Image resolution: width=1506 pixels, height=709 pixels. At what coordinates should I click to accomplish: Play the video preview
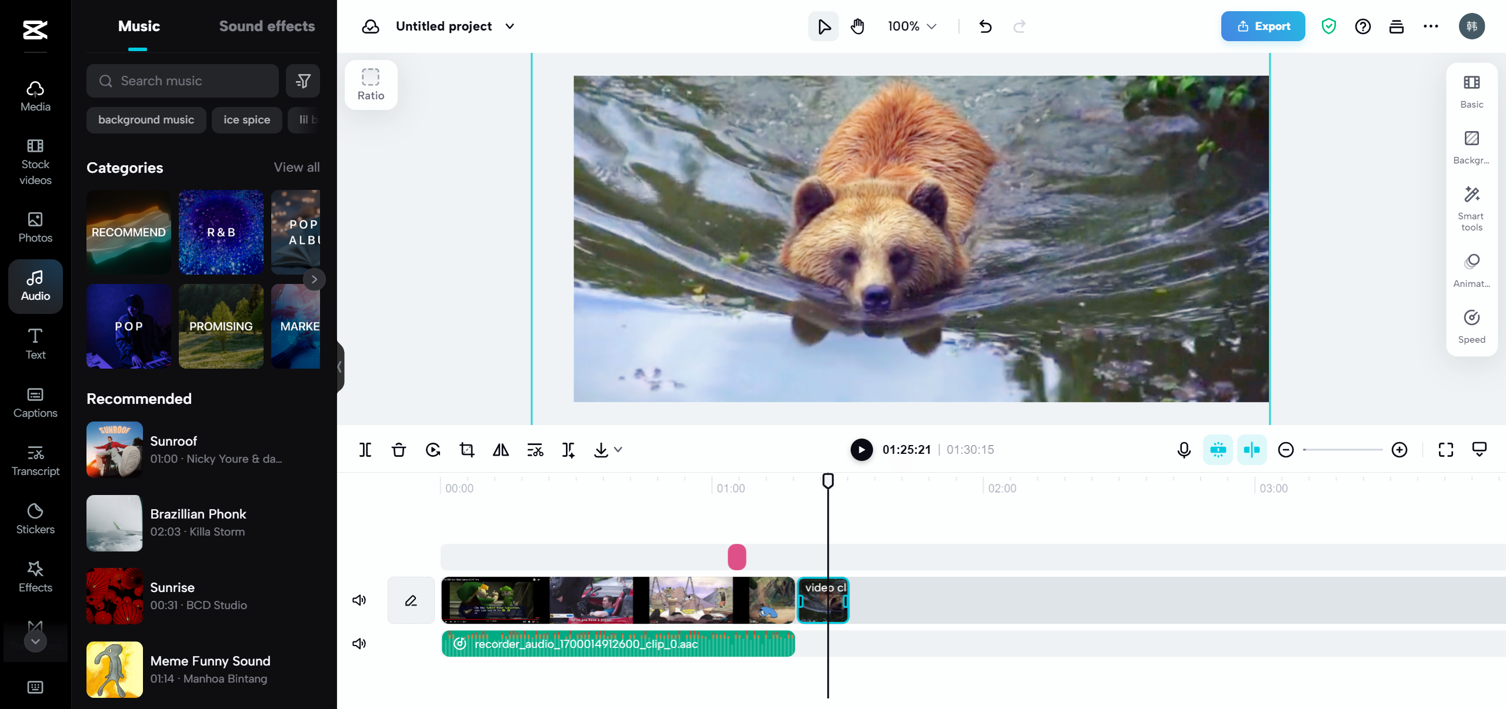(861, 450)
